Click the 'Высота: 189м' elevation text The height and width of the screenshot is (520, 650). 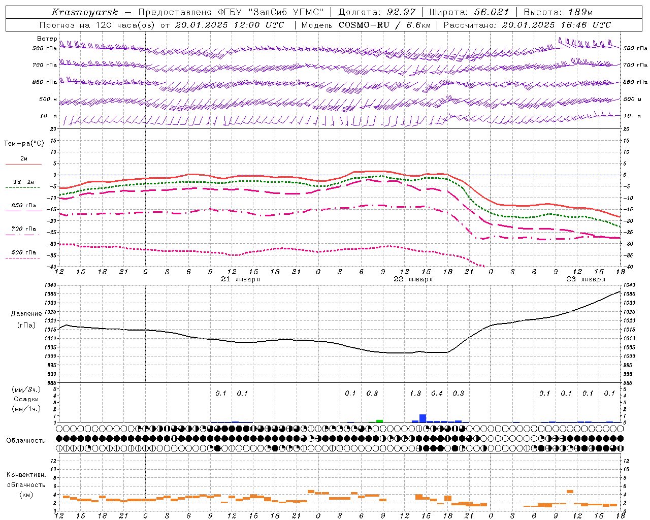pyautogui.click(x=558, y=12)
